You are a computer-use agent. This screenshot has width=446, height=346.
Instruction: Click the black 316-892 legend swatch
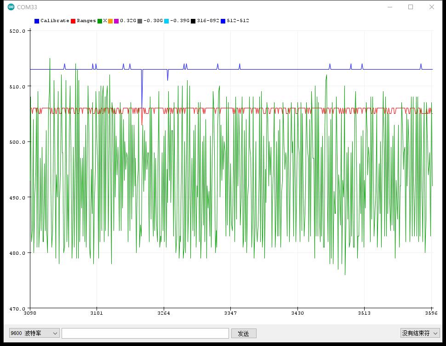pos(193,21)
